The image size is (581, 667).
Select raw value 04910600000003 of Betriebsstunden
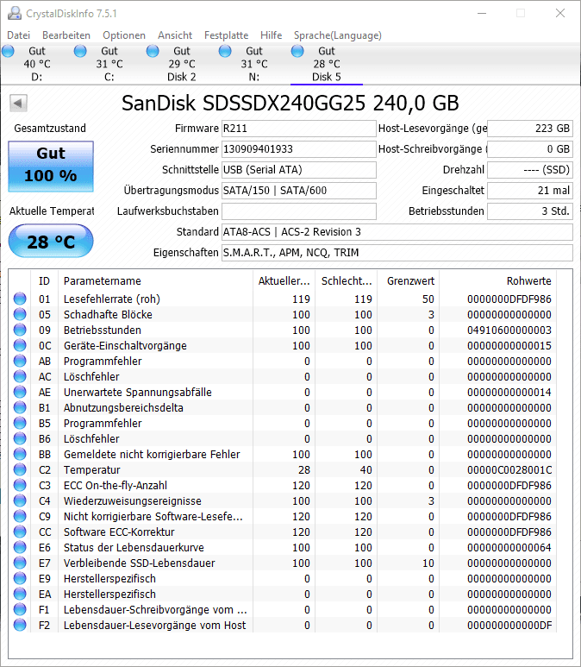click(x=509, y=330)
